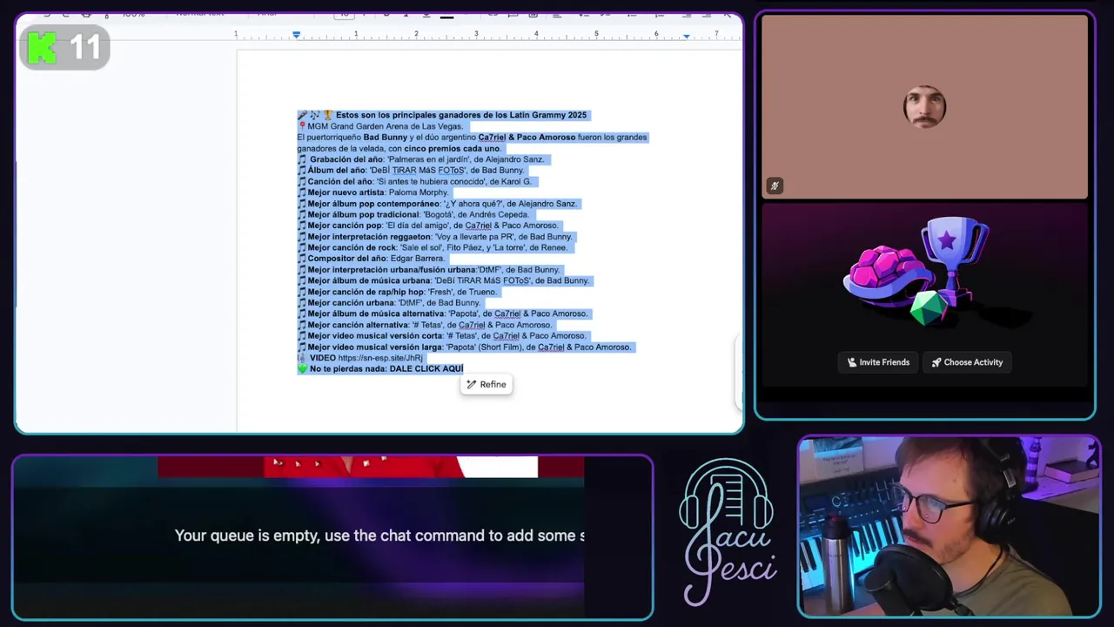This screenshot has height=627, width=1114.
Task: Open the Choose Activity button
Action: (967, 362)
